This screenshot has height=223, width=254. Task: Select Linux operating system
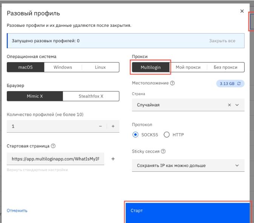[x=100, y=67]
